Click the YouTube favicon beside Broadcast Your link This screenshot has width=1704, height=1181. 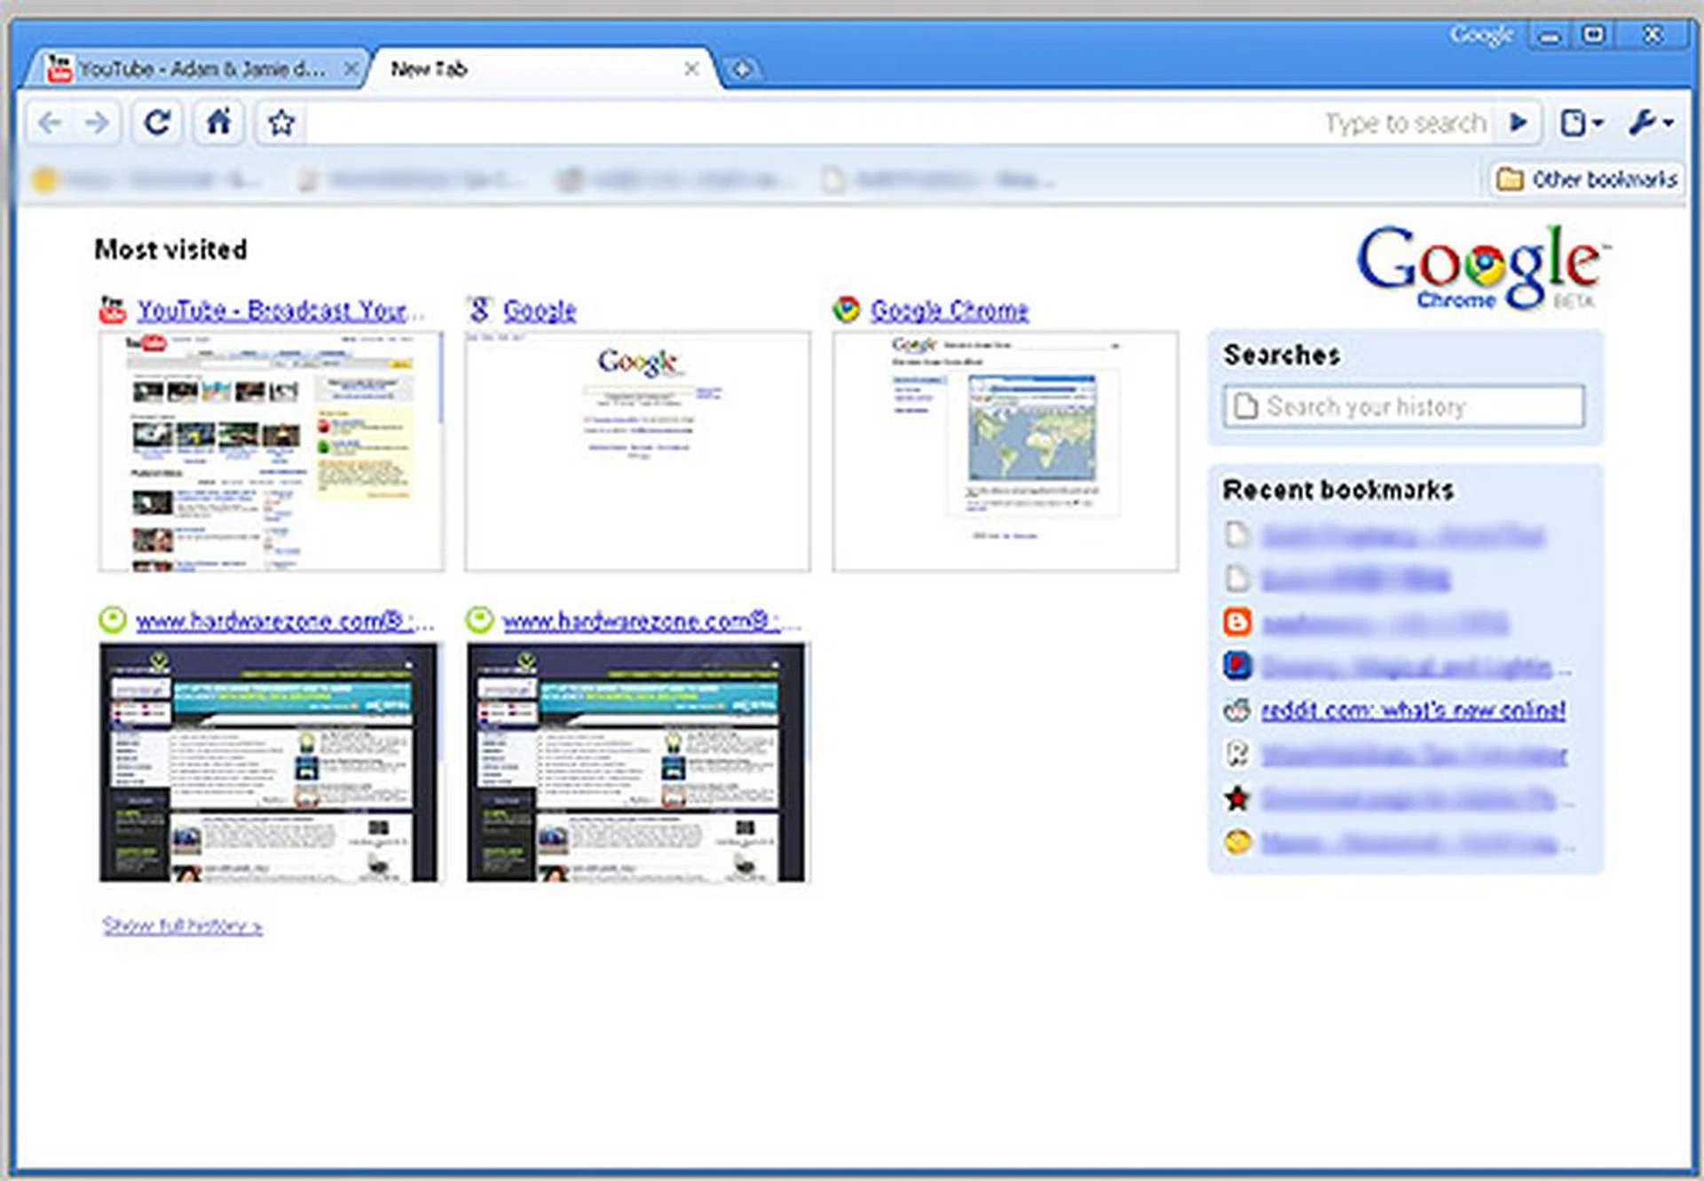click(112, 311)
